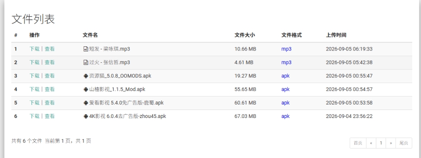Click the 55.65 MB size cell
This screenshot has width=421, height=158.
coord(245,89)
